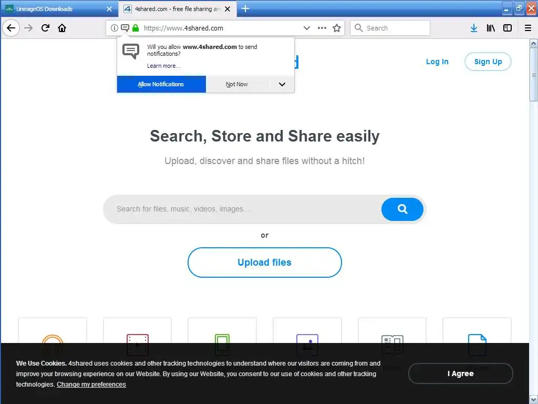Open a new tab with plus button
The height and width of the screenshot is (404, 538).
245,8
